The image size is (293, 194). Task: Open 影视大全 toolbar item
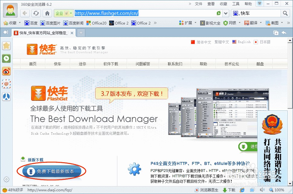point(210,23)
